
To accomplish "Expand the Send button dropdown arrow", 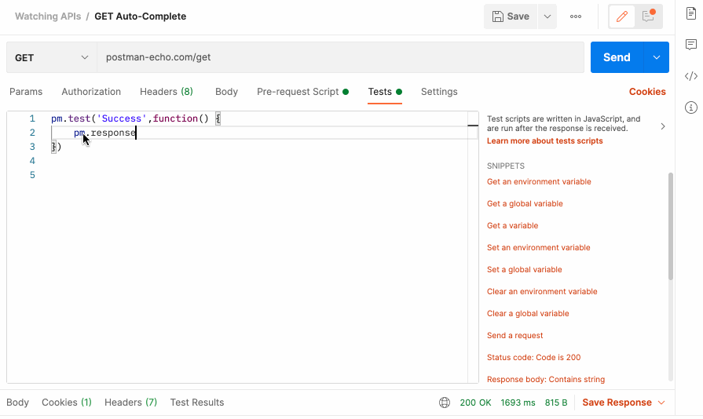I will pyautogui.click(x=656, y=57).
